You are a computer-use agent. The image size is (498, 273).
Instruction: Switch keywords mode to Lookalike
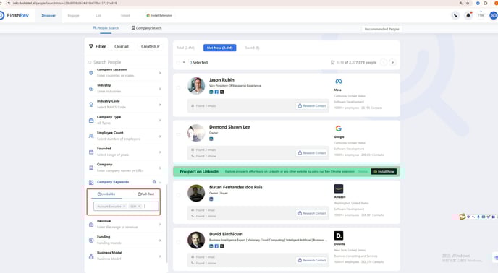[x=106, y=194]
